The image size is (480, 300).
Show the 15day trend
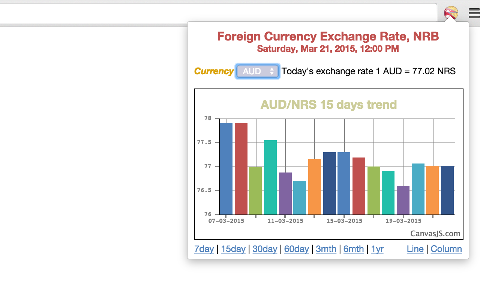(233, 249)
